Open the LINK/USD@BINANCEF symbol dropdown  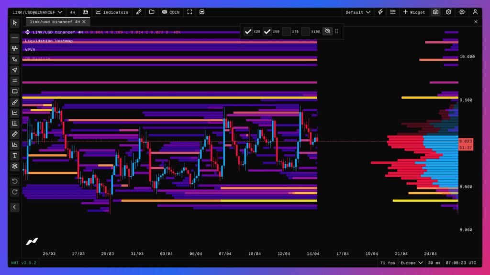click(37, 12)
